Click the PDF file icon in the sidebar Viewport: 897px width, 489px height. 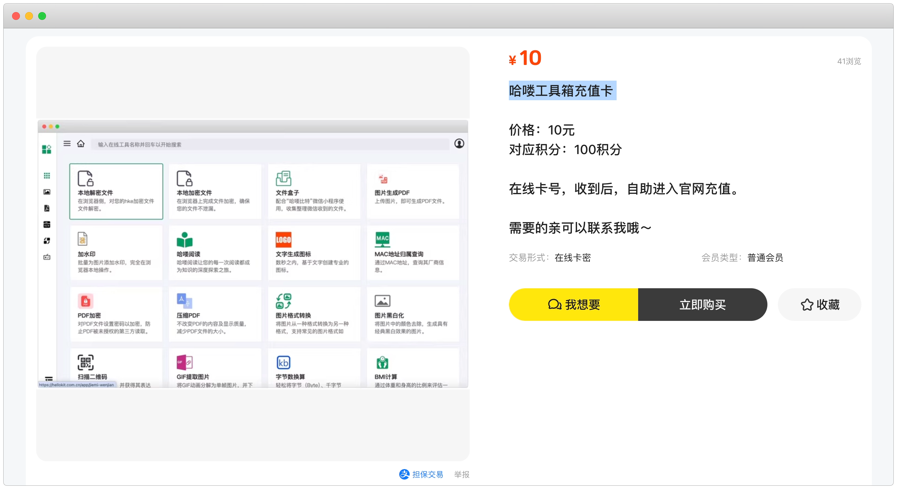47,208
